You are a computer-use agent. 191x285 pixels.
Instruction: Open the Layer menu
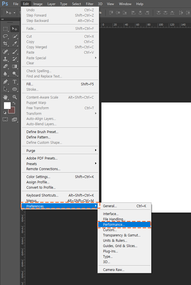point(51,4)
